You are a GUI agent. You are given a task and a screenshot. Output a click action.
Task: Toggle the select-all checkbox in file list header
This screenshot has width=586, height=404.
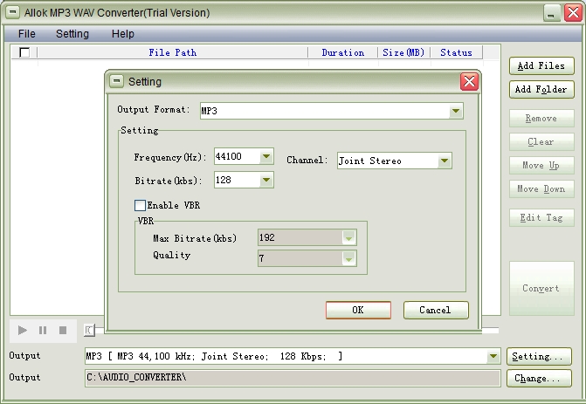[x=24, y=52]
